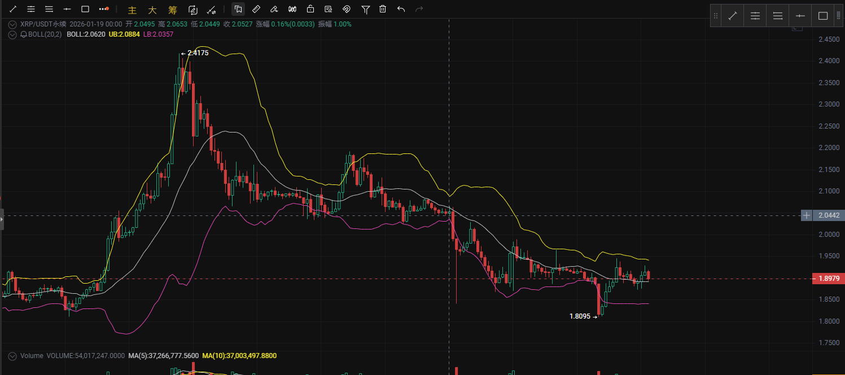Select the ruler measurement tool
This screenshot has width=845, height=375.
tap(256, 9)
